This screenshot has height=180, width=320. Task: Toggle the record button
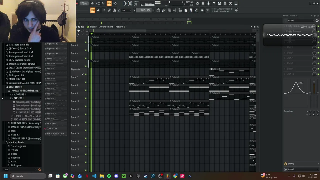pos(77,3)
